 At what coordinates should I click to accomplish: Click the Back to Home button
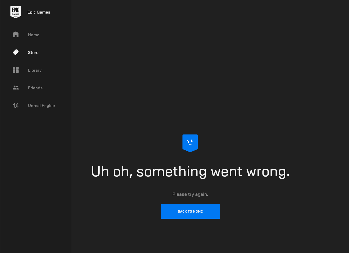click(190, 211)
